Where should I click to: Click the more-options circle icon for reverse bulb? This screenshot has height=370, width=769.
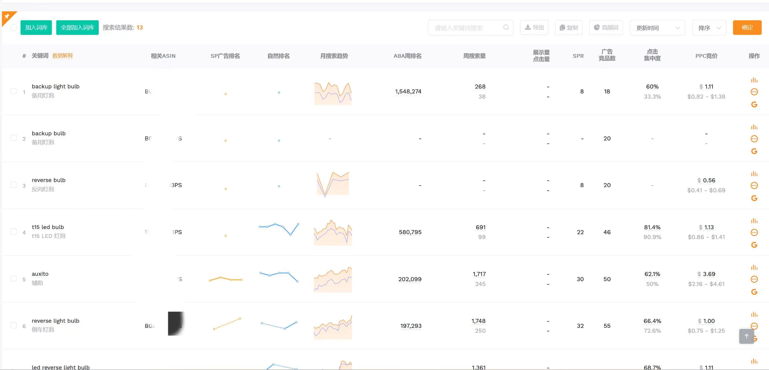click(754, 186)
